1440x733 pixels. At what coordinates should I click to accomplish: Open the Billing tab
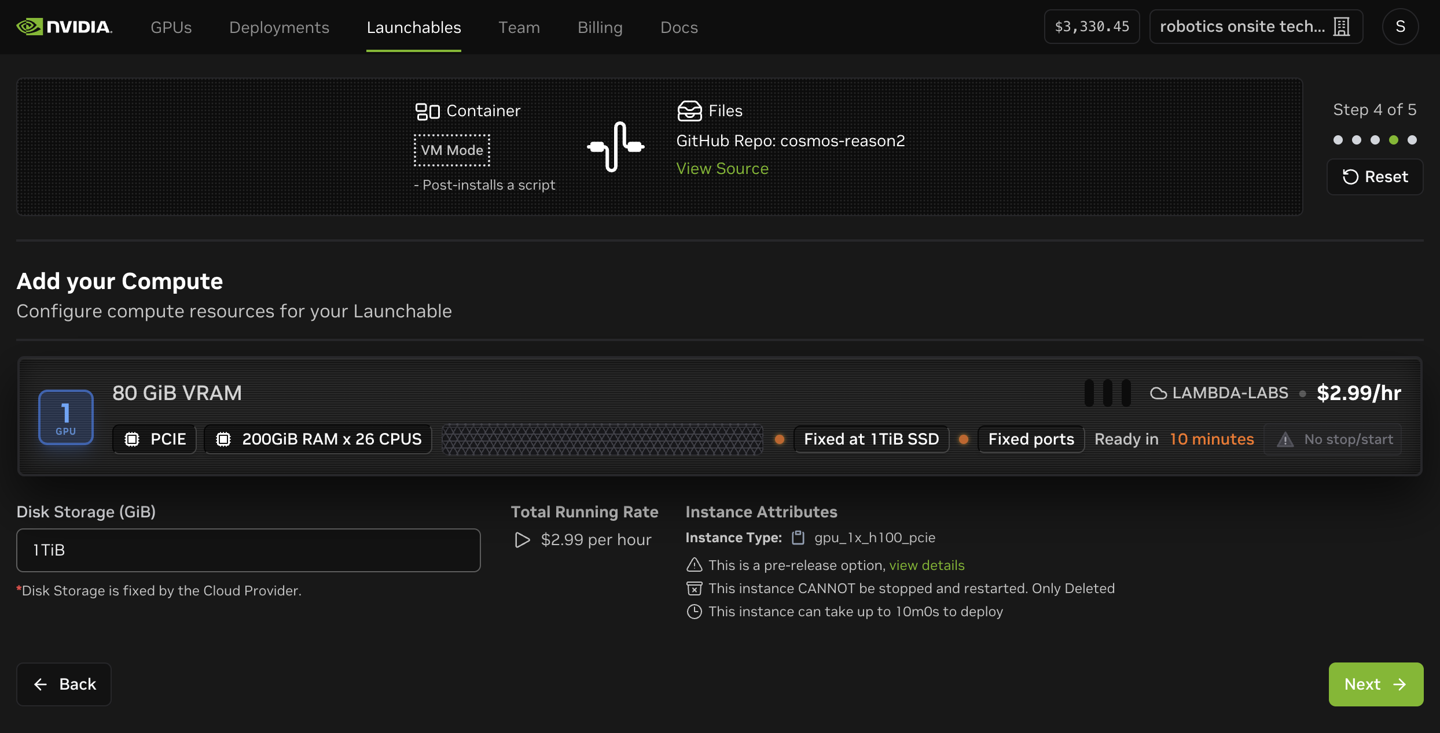click(x=600, y=27)
